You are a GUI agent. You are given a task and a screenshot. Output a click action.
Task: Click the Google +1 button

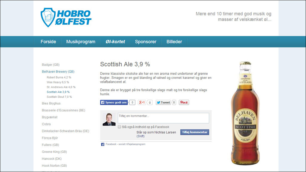(142, 102)
